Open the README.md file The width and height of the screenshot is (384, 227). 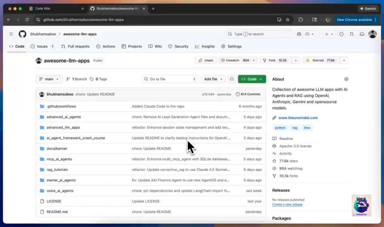(x=57, y=212)
